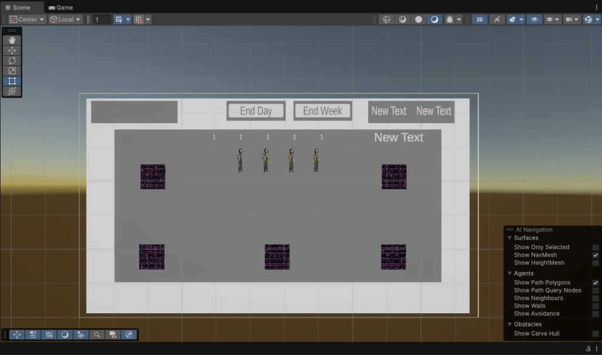Image resolution: width=602 pixels, height=355 pixels.
Task: Select the Hand view tool
Action: (x=12, y=40)
